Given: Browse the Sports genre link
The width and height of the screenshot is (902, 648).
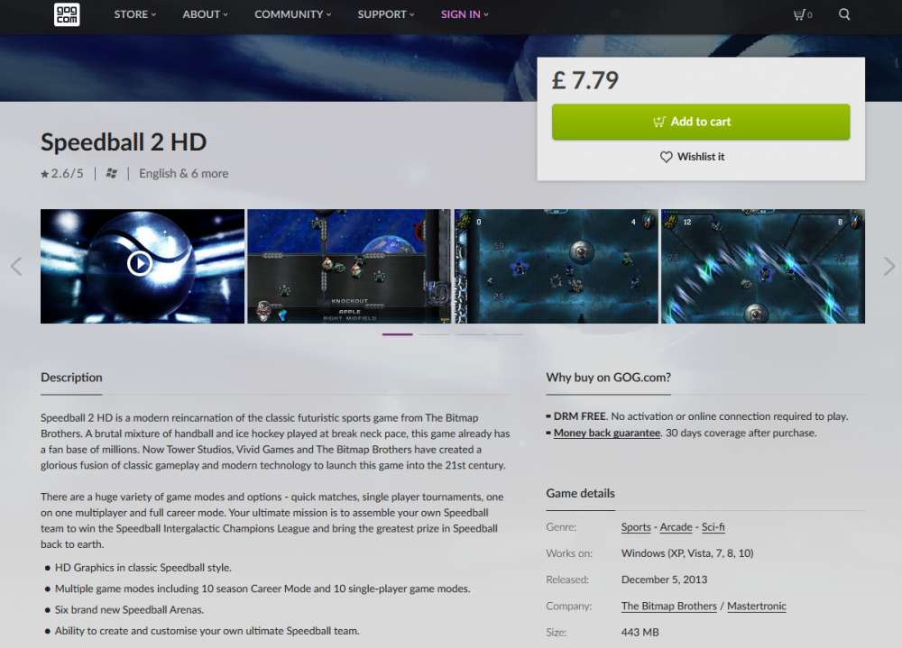Looking at the screenshot, I should (636, 527).
